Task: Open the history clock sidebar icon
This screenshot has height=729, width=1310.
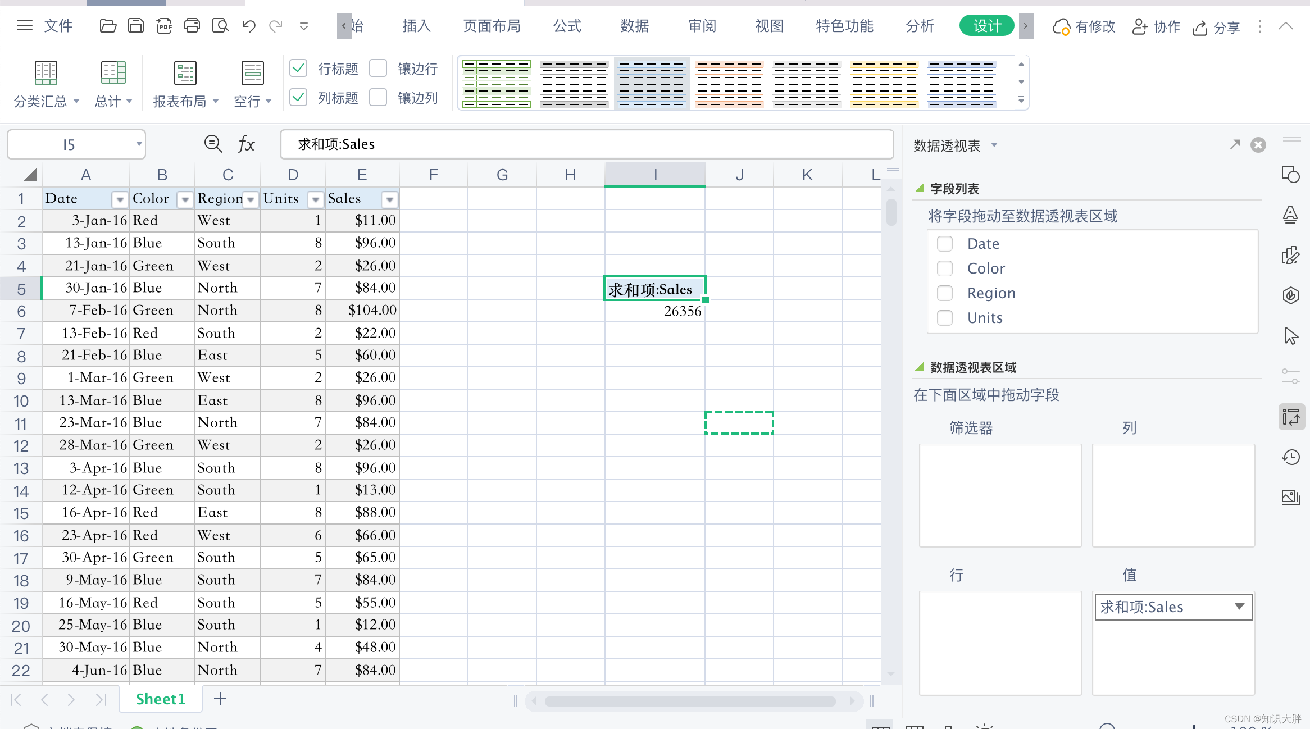Action: (1291, 457)
